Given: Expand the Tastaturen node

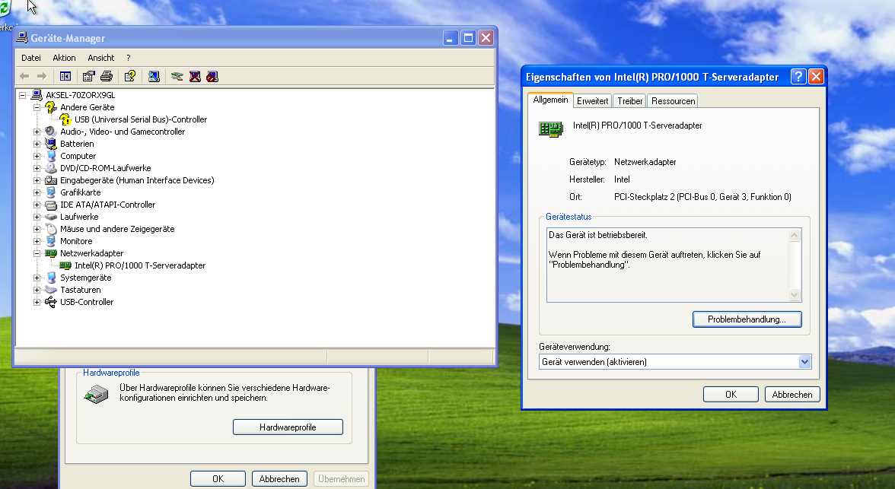Looking at the screenshot, I should pos(37,290).
